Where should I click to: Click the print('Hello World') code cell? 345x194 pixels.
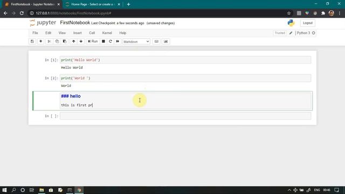(185, 60)
